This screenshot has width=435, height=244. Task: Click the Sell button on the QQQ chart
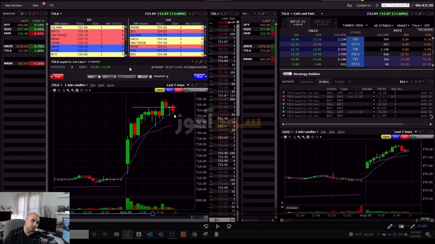pos(405,137)
